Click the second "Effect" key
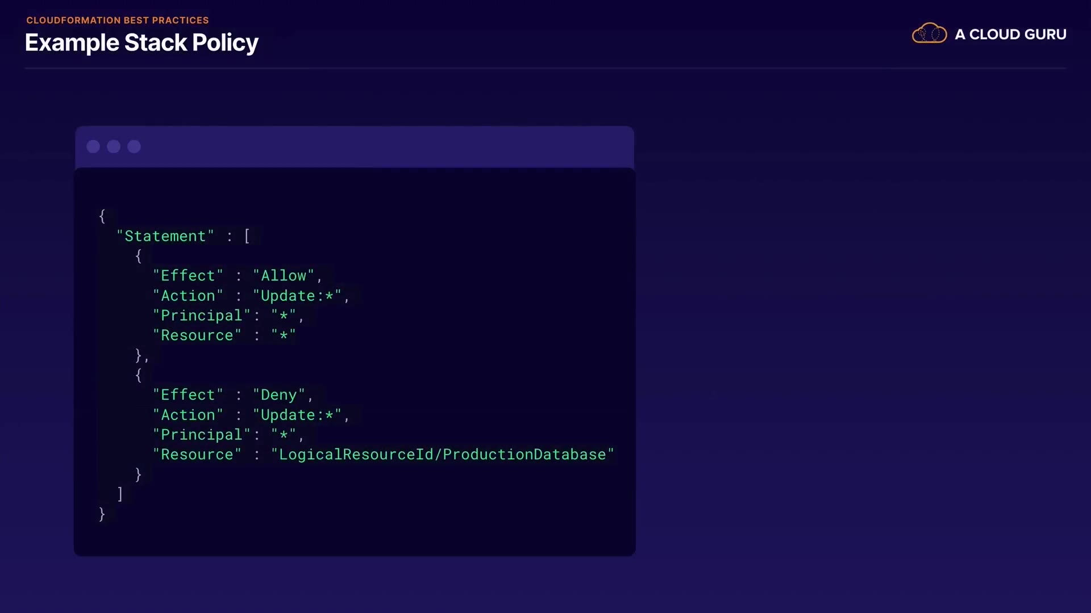1091x613 pixels. pos(188,395)
